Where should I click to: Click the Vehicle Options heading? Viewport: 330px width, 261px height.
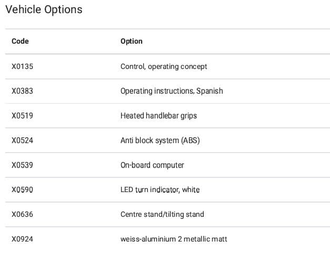click(x=44, y=9)
